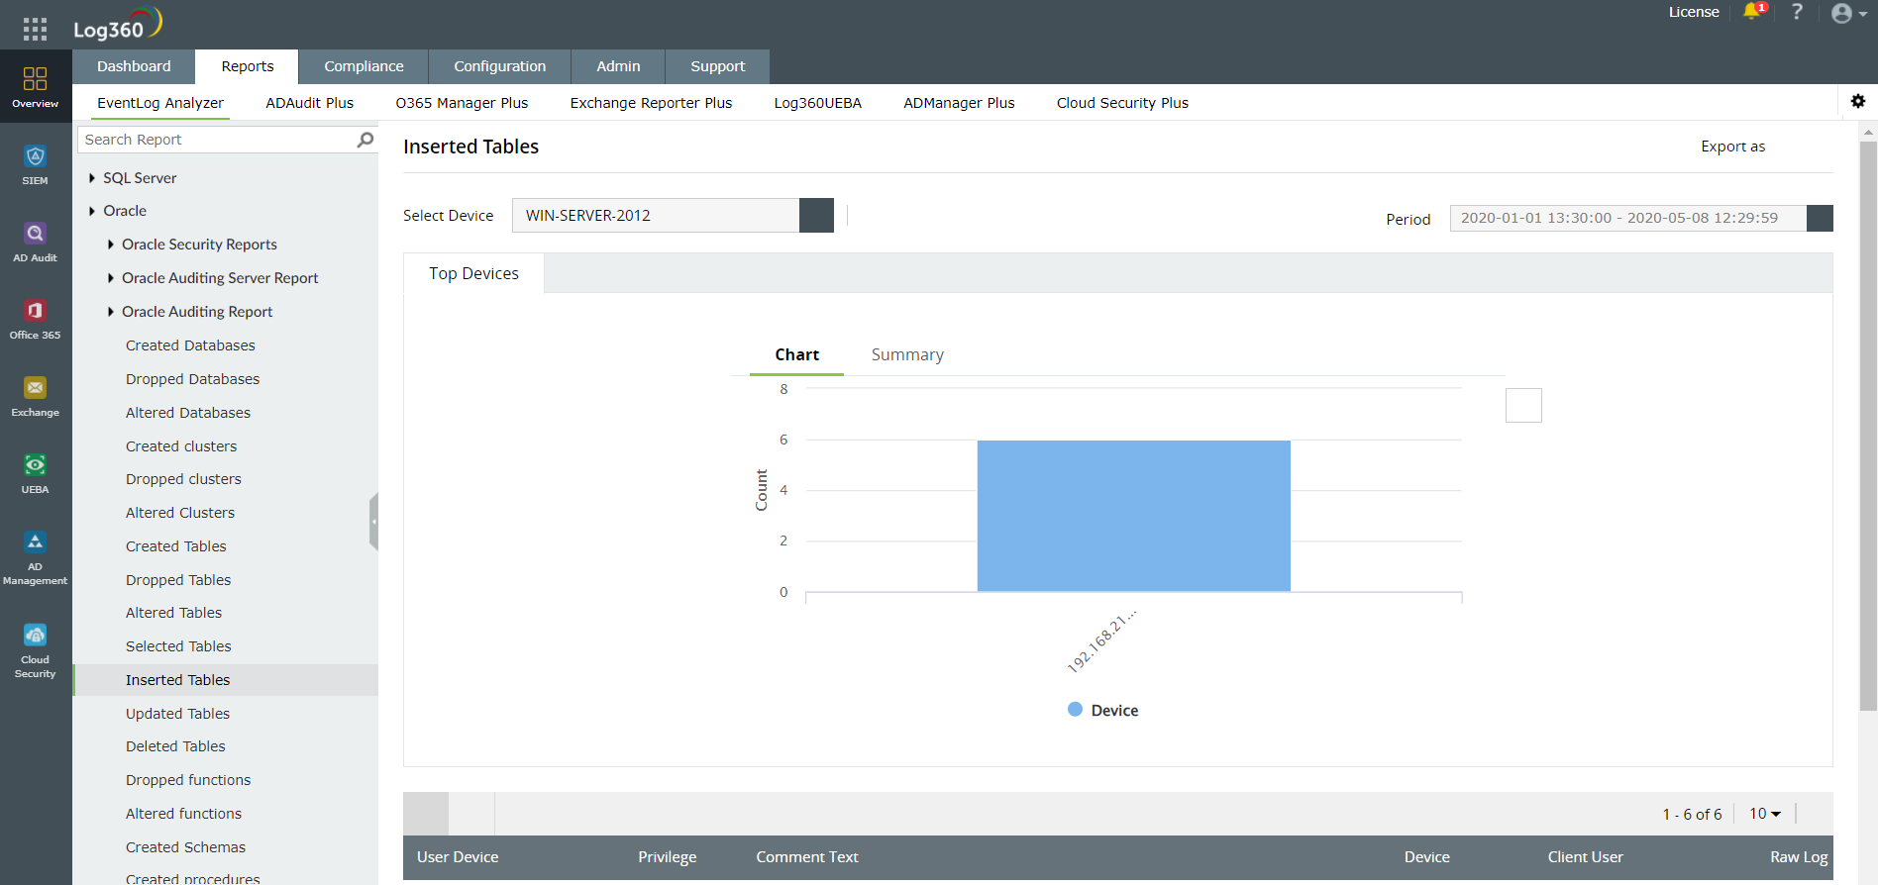Switch to Exchange Reporter Plus
The width and height of the screenshot is (1878, 885).
[651, 103]
